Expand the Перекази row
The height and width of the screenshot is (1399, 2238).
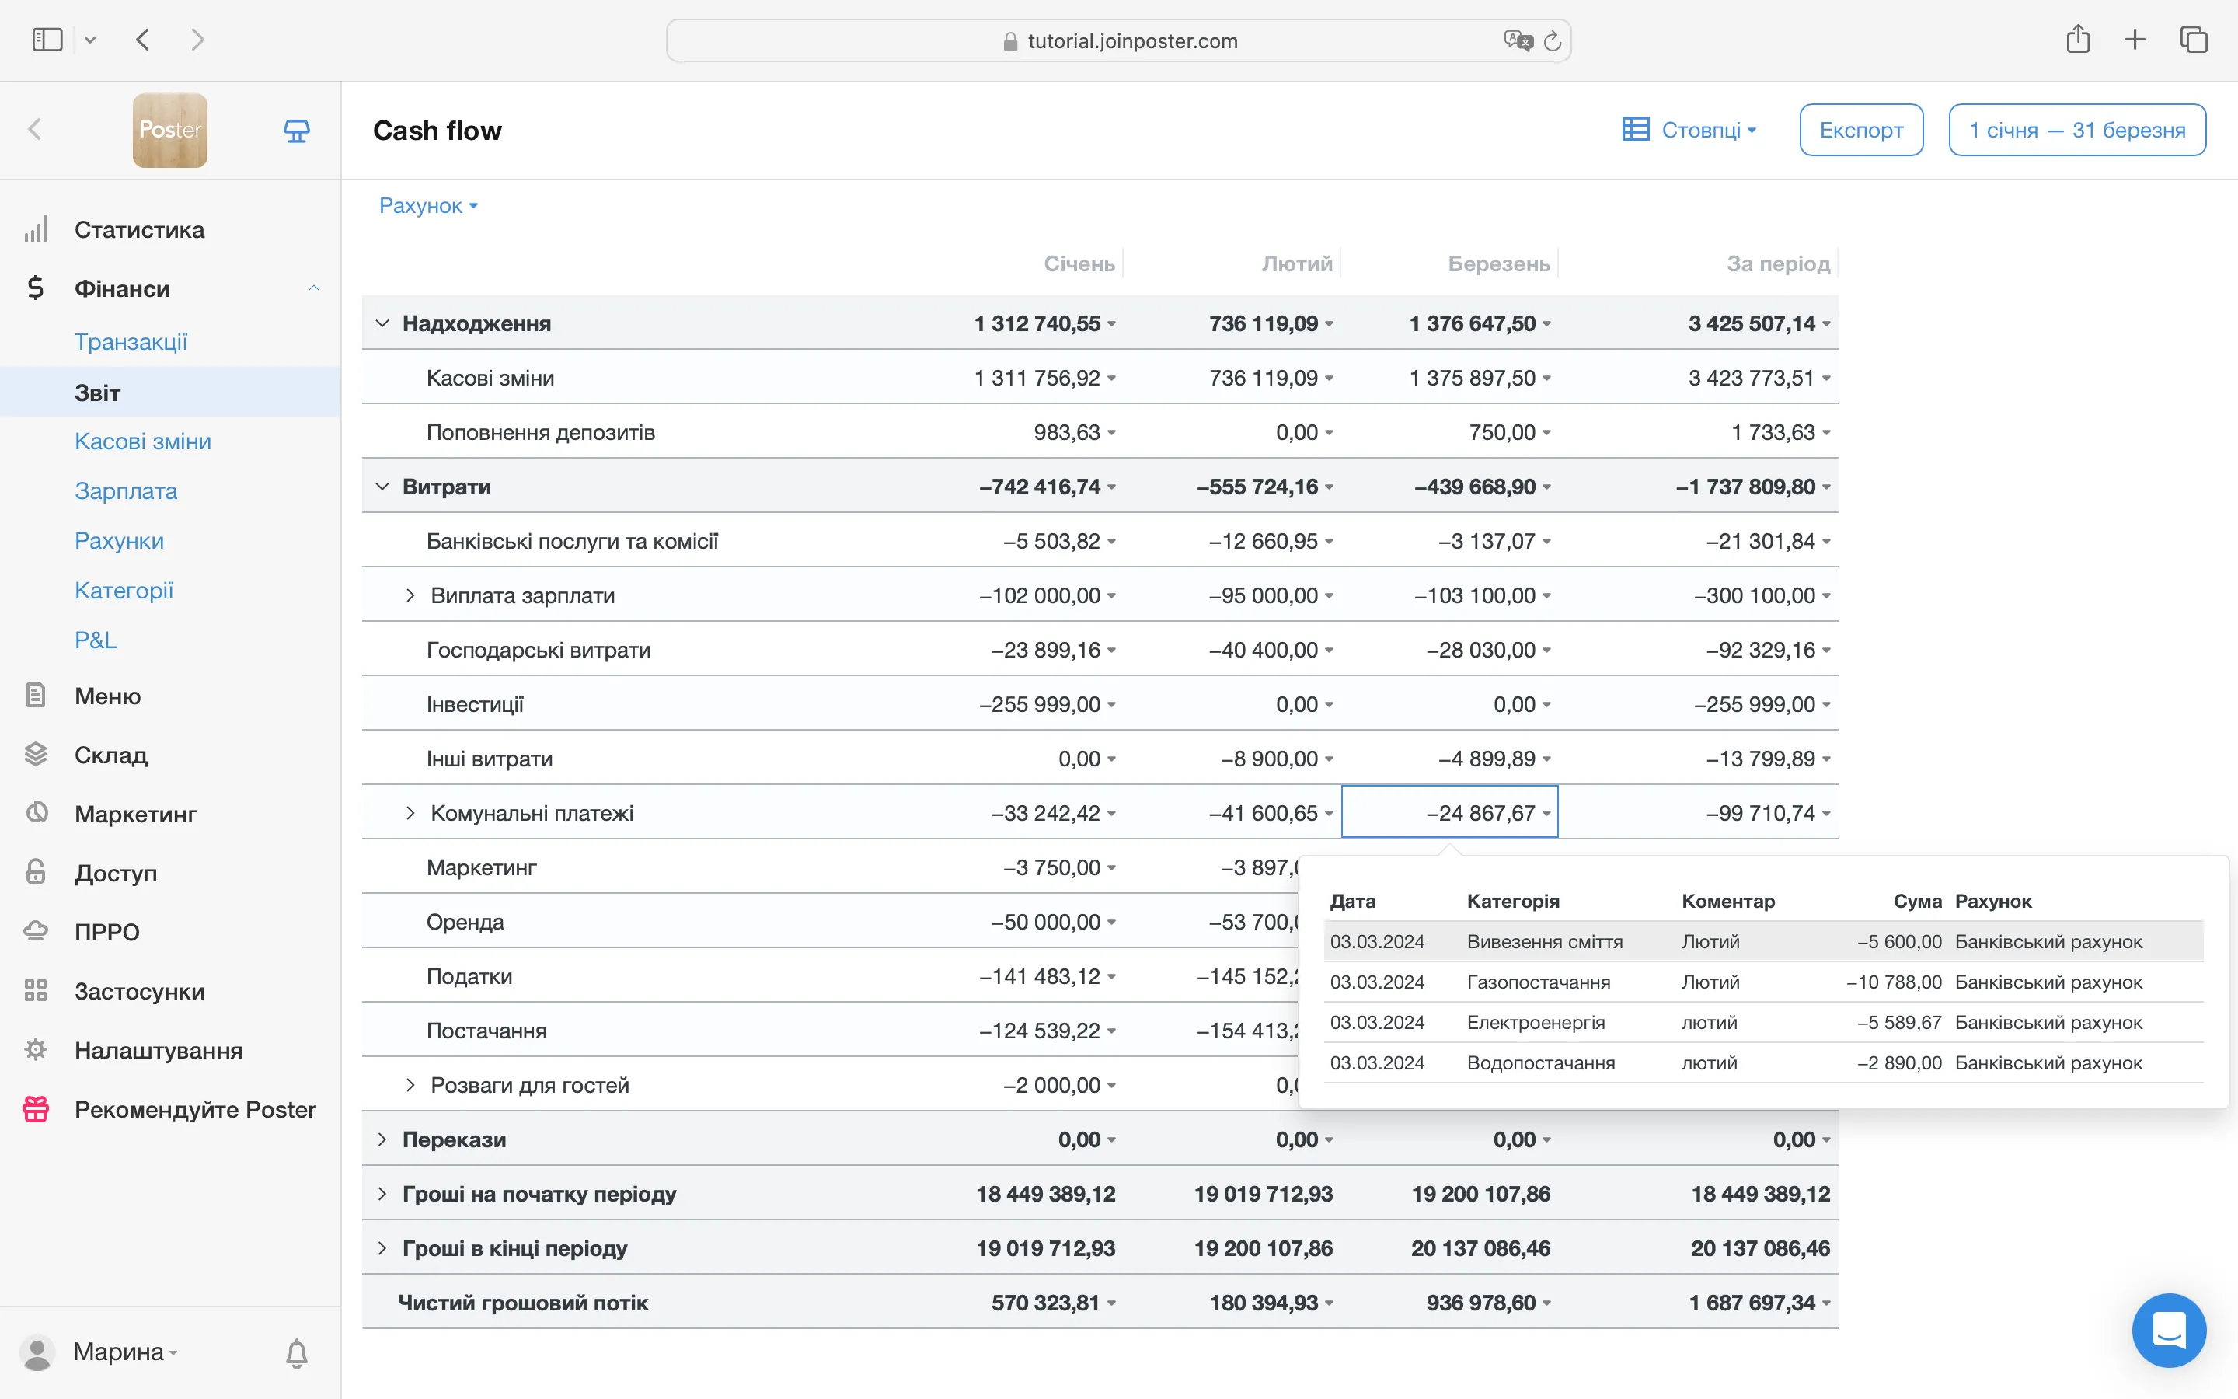coord(382,1139)
